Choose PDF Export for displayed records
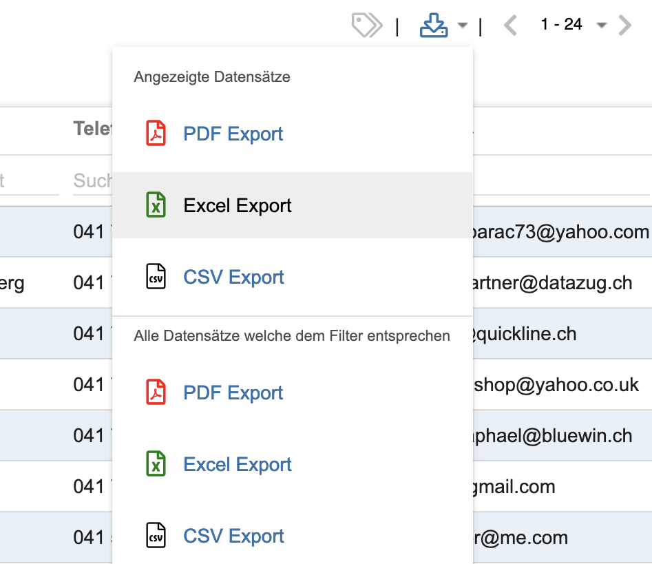Screen dimensions: 652x564 pyautogui.click(x=233, y=134)
